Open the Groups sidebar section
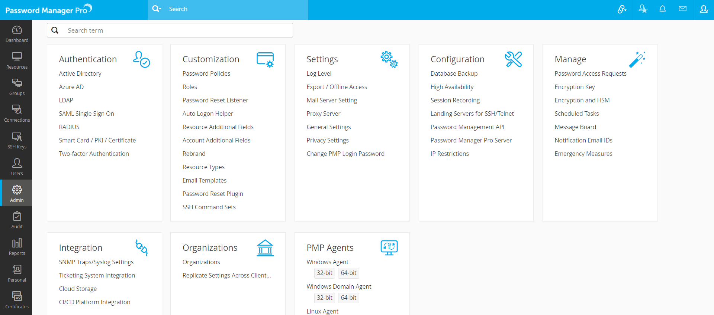Image resolution: width=714 pixels, height=315 pixels. pos(17,87)
